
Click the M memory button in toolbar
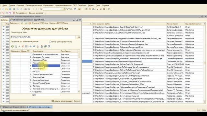[x=98, y=9]
